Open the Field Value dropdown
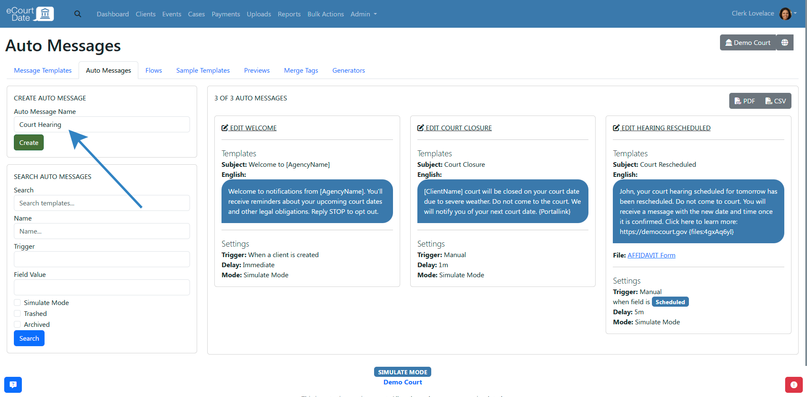807x397 pixels. click(102, 287)
